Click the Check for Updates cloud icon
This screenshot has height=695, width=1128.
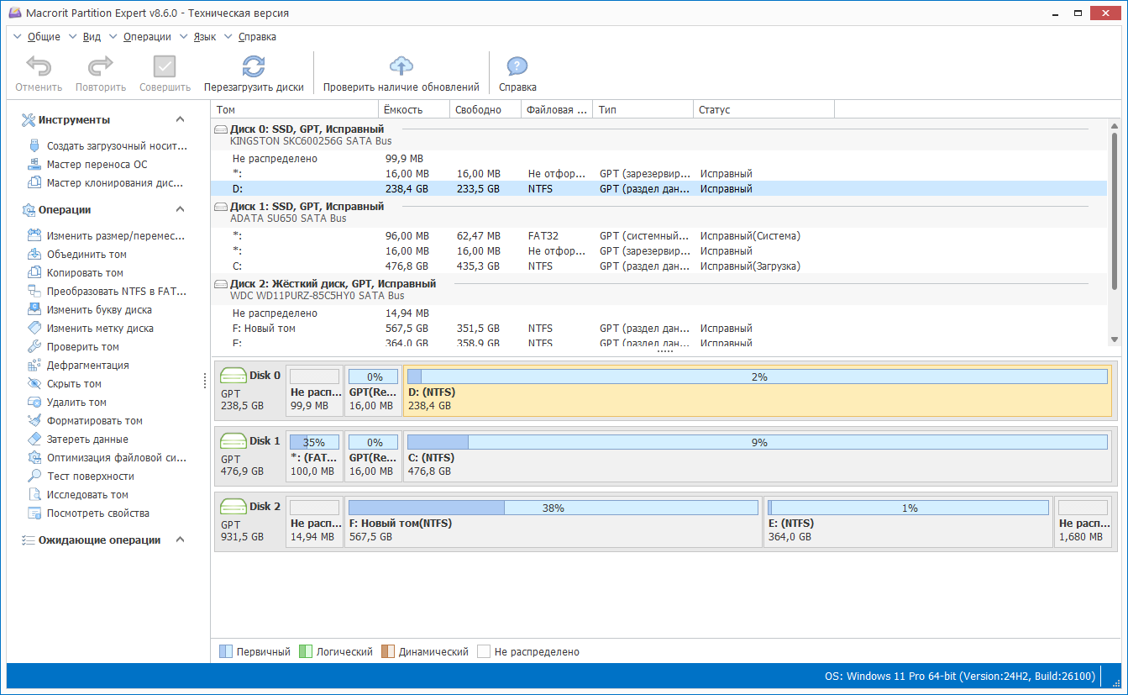click(x=401, y=67)
